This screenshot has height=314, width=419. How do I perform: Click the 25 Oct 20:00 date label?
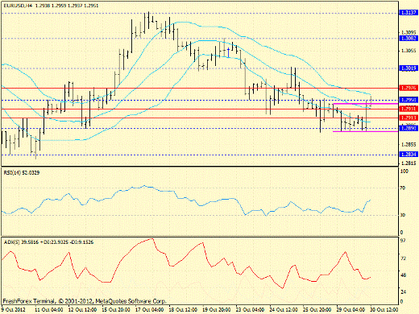point(317,309)
